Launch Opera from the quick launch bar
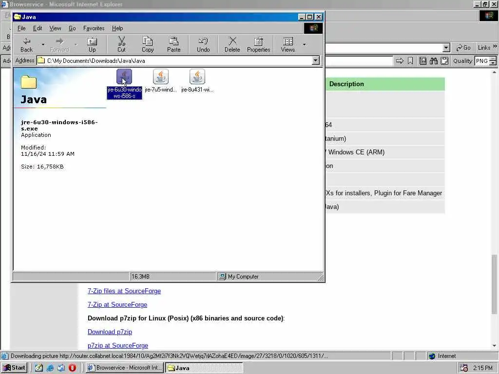 pyautogui.click(x=72, y=368)
